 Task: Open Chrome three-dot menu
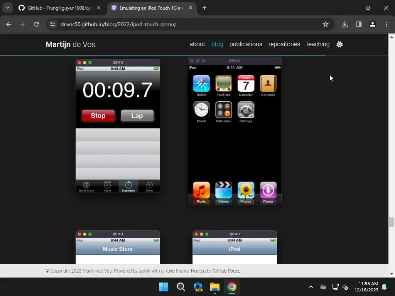click(x=387, y=24)
